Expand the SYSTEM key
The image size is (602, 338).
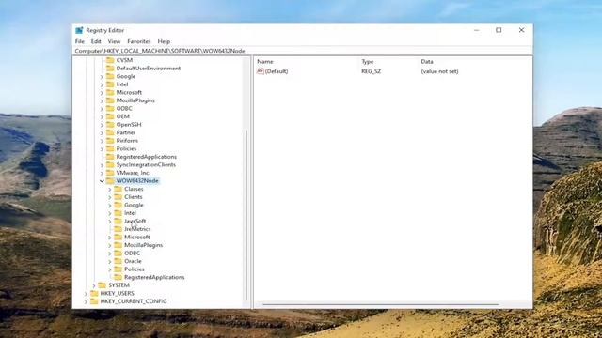point(94,285)
